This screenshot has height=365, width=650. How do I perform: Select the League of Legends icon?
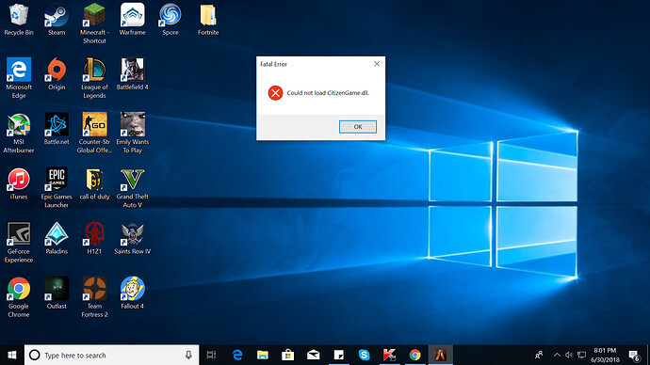94,78
